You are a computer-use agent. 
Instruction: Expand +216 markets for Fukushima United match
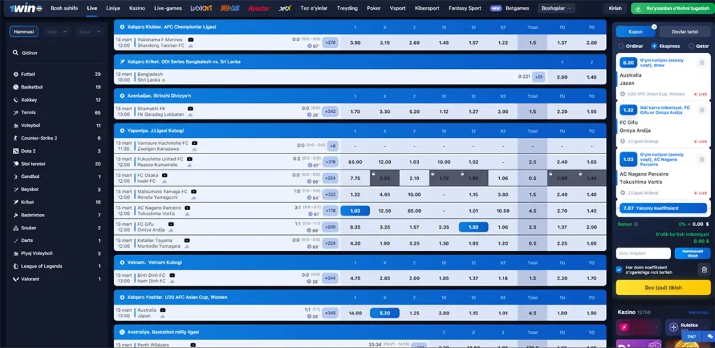[330, 162]
